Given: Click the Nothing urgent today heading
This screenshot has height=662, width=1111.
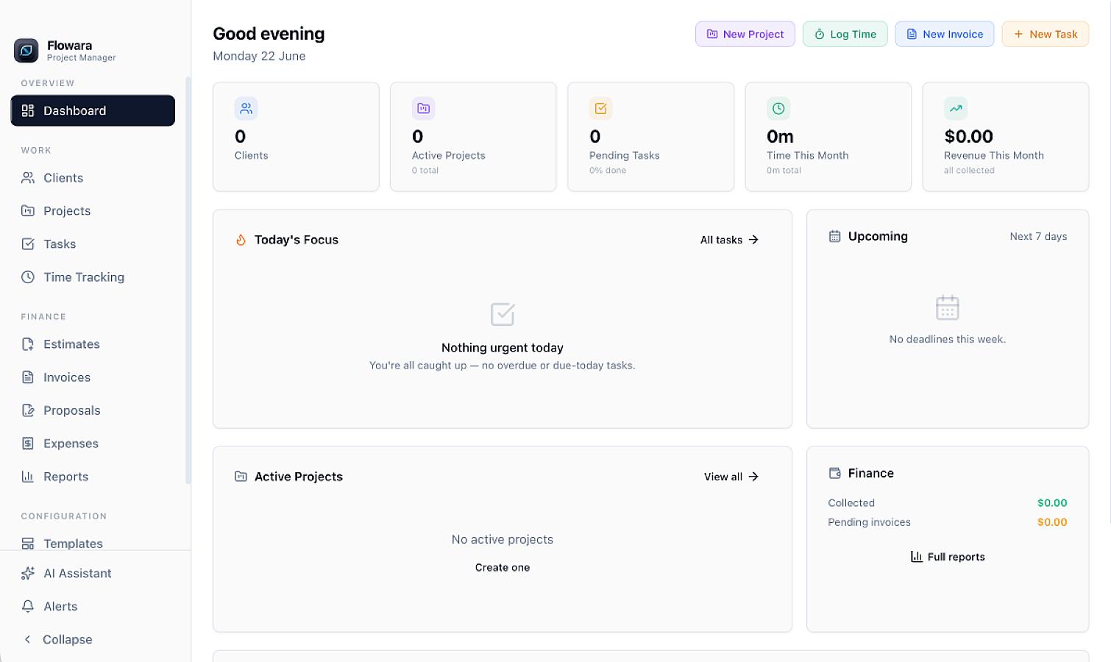Looking at the screenshot, I should pos(503,348).
